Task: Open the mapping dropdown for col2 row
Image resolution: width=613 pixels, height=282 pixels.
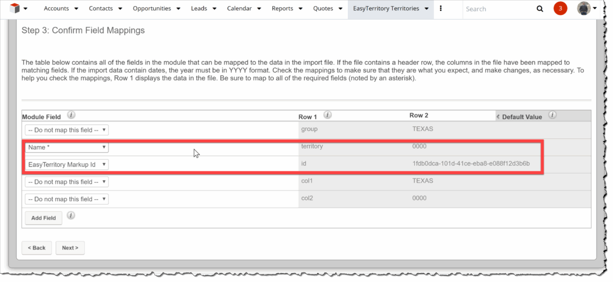Action: pos(66,199)
